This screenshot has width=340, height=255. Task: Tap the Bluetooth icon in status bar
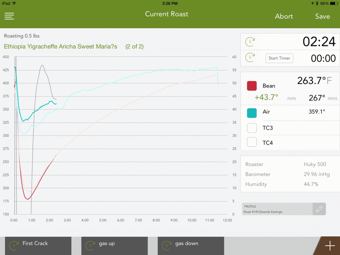317,3
